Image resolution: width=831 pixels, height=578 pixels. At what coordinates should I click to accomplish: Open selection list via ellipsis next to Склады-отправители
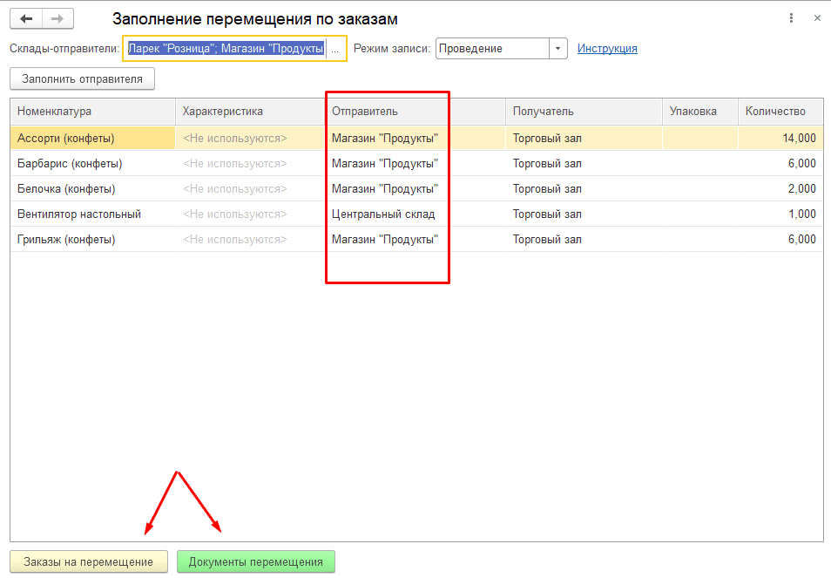[x=335, y=49]
